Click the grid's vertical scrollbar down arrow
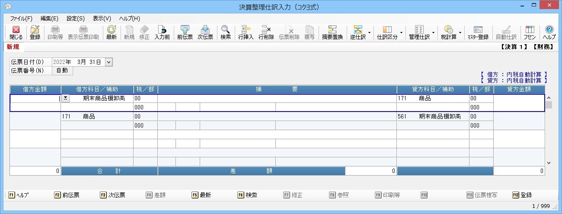The image size is (562, 214). (x=549, y=163)
